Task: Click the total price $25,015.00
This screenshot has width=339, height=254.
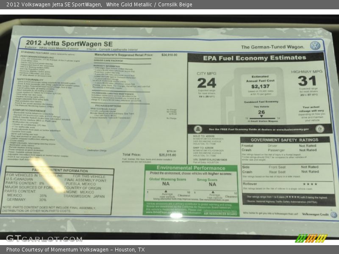Action: point(167,155)
